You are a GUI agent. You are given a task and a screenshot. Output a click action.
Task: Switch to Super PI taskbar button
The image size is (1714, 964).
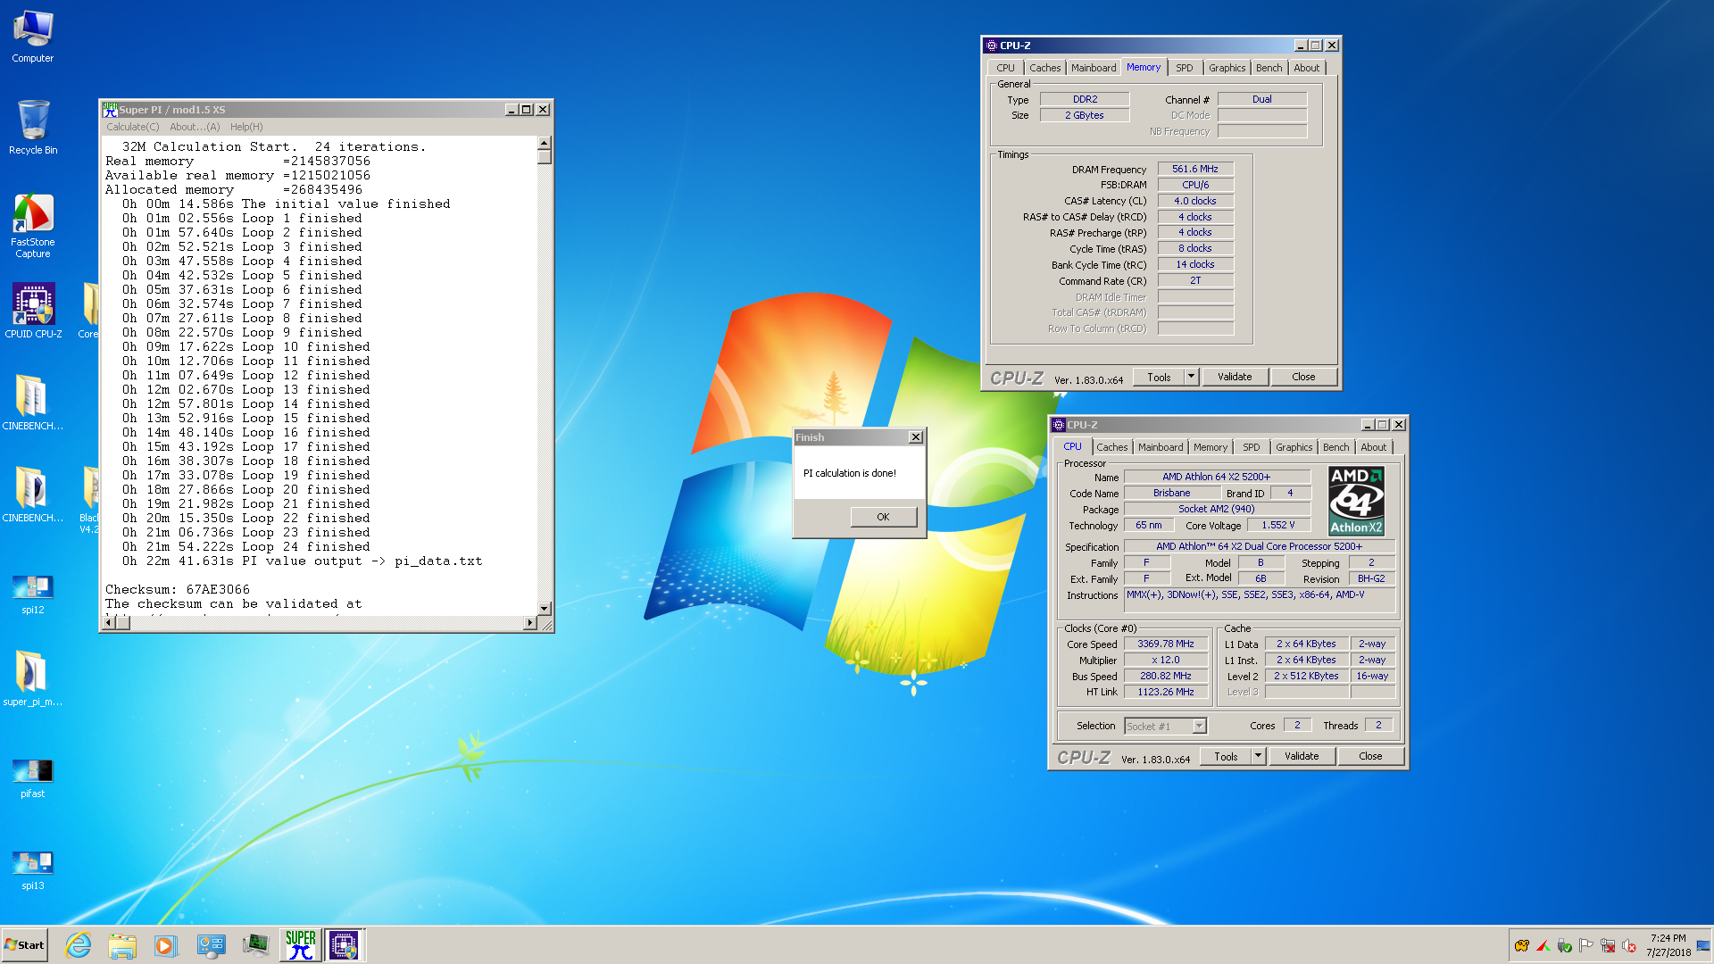pyautogui.click(x=300, y=945)
